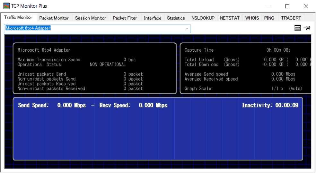The image size is (316, 173).
Task: Toggle the pin always-on-top icon
Action: 307,28
